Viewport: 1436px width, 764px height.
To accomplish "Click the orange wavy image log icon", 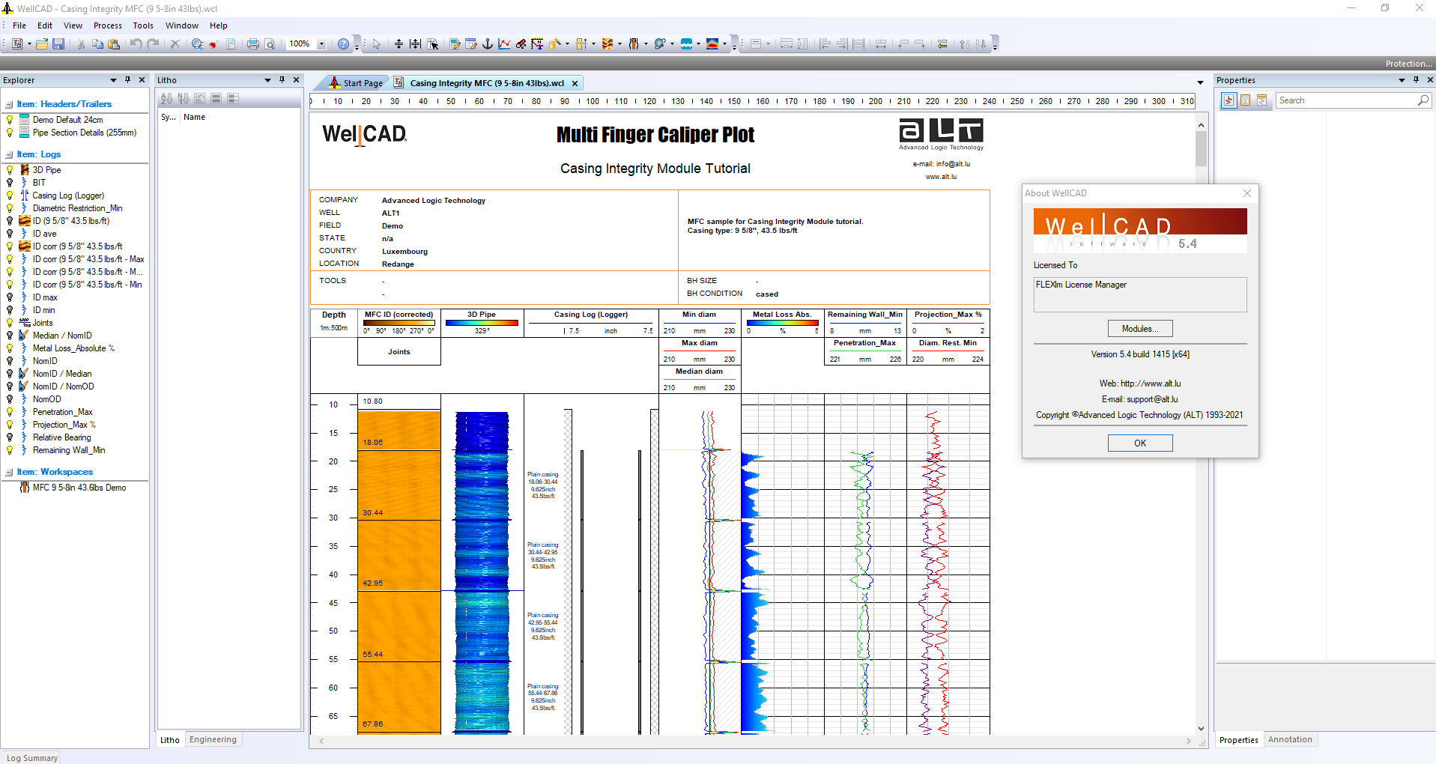I will click(x=608, y=44).
